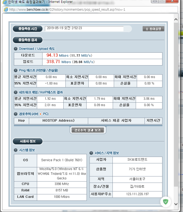Screen dimensions: 183x212
Task: Click the Internet Explorer icon in title bar
Action: tap(5, 2)
